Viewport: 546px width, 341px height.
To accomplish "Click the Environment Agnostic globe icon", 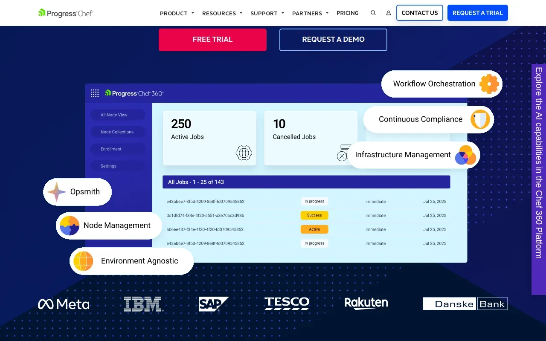I will 83,261.
